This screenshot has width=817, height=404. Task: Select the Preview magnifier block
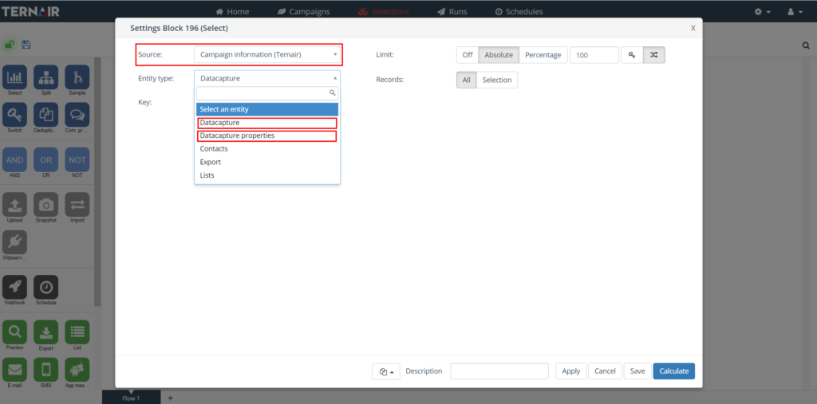pos(14,332)
